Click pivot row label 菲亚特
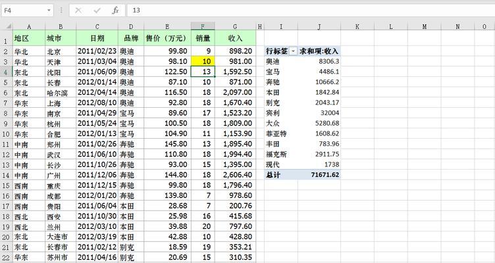The height and width of the screenshot is (263, 495). coord(276,133)
